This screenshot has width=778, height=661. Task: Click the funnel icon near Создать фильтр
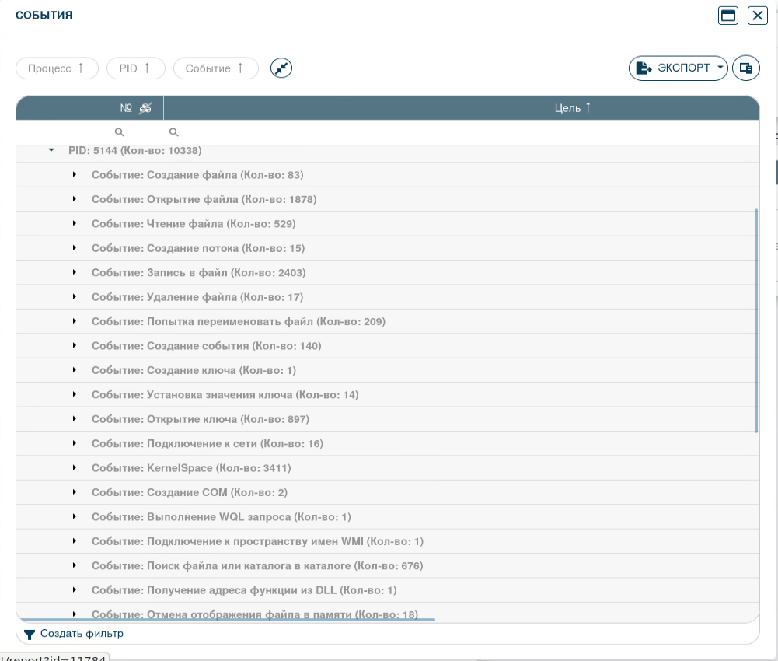(x=30, y=635)
